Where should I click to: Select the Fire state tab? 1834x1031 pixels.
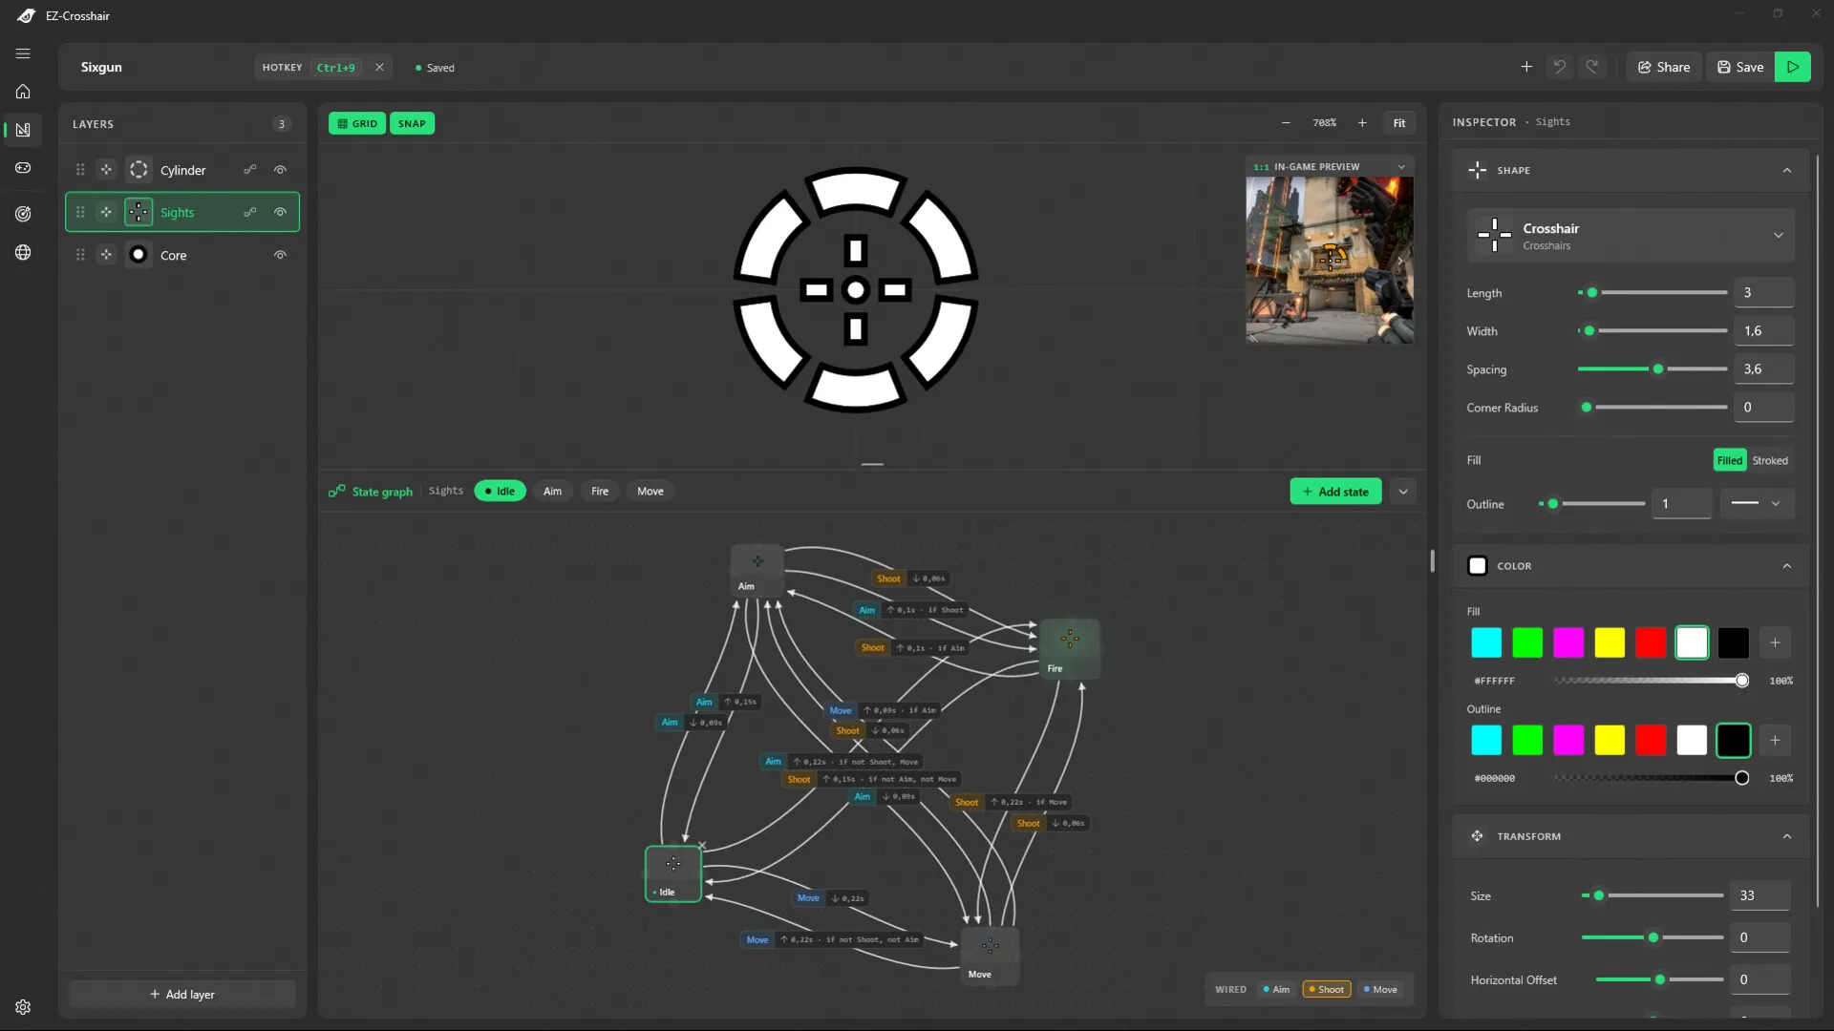coord(600,491)
